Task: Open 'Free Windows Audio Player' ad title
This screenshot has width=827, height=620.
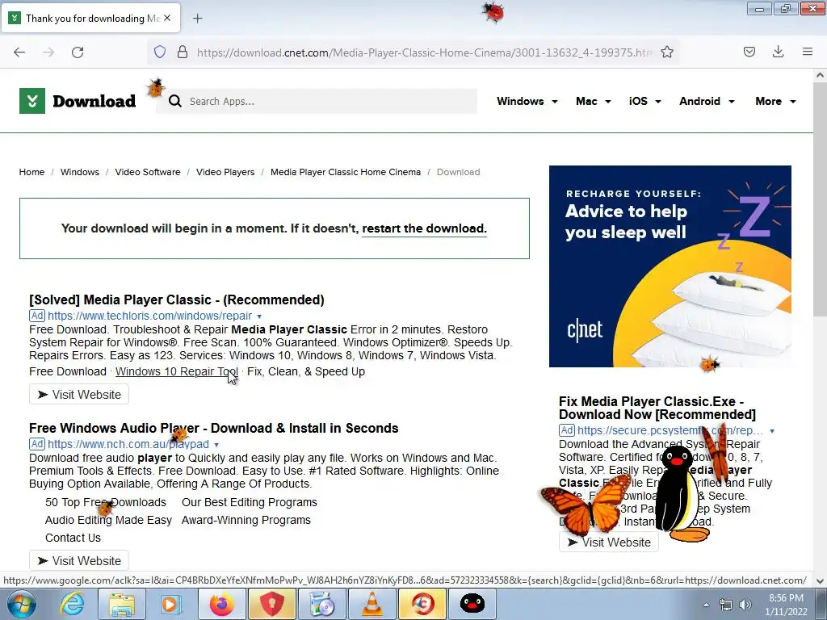Action: click(213, 428)
